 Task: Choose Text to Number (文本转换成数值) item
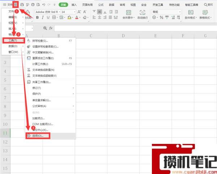(x=51, y=70)
